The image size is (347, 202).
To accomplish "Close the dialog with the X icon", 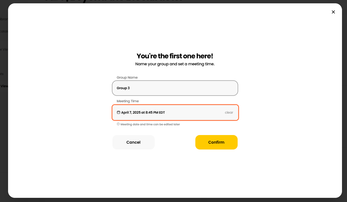I will 333,12.
